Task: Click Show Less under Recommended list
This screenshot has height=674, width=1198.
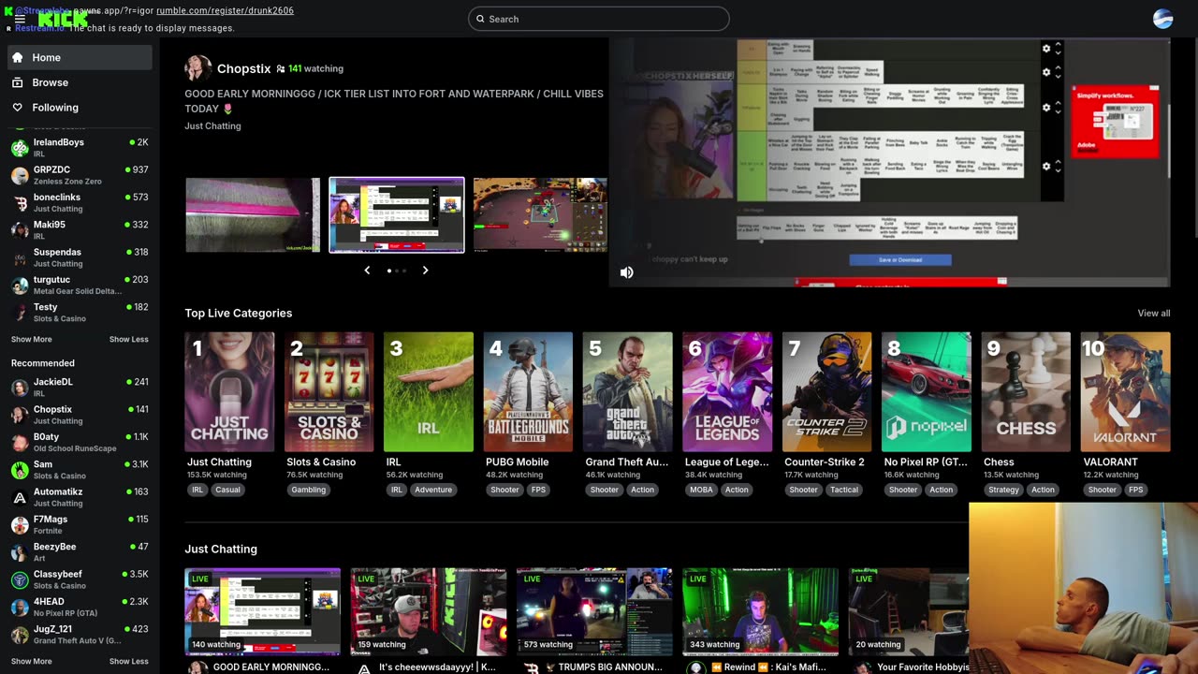Action: [128, 661]
